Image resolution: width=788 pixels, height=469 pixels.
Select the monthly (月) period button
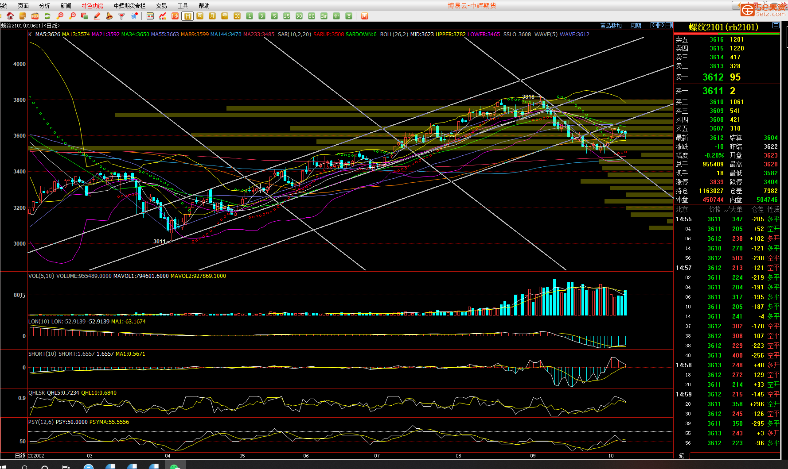(212, 16)
